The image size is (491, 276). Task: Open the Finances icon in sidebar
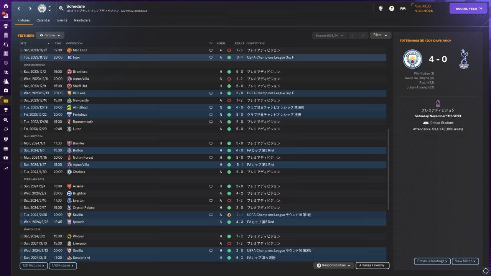pyautogui.click(x=6, y=158)
